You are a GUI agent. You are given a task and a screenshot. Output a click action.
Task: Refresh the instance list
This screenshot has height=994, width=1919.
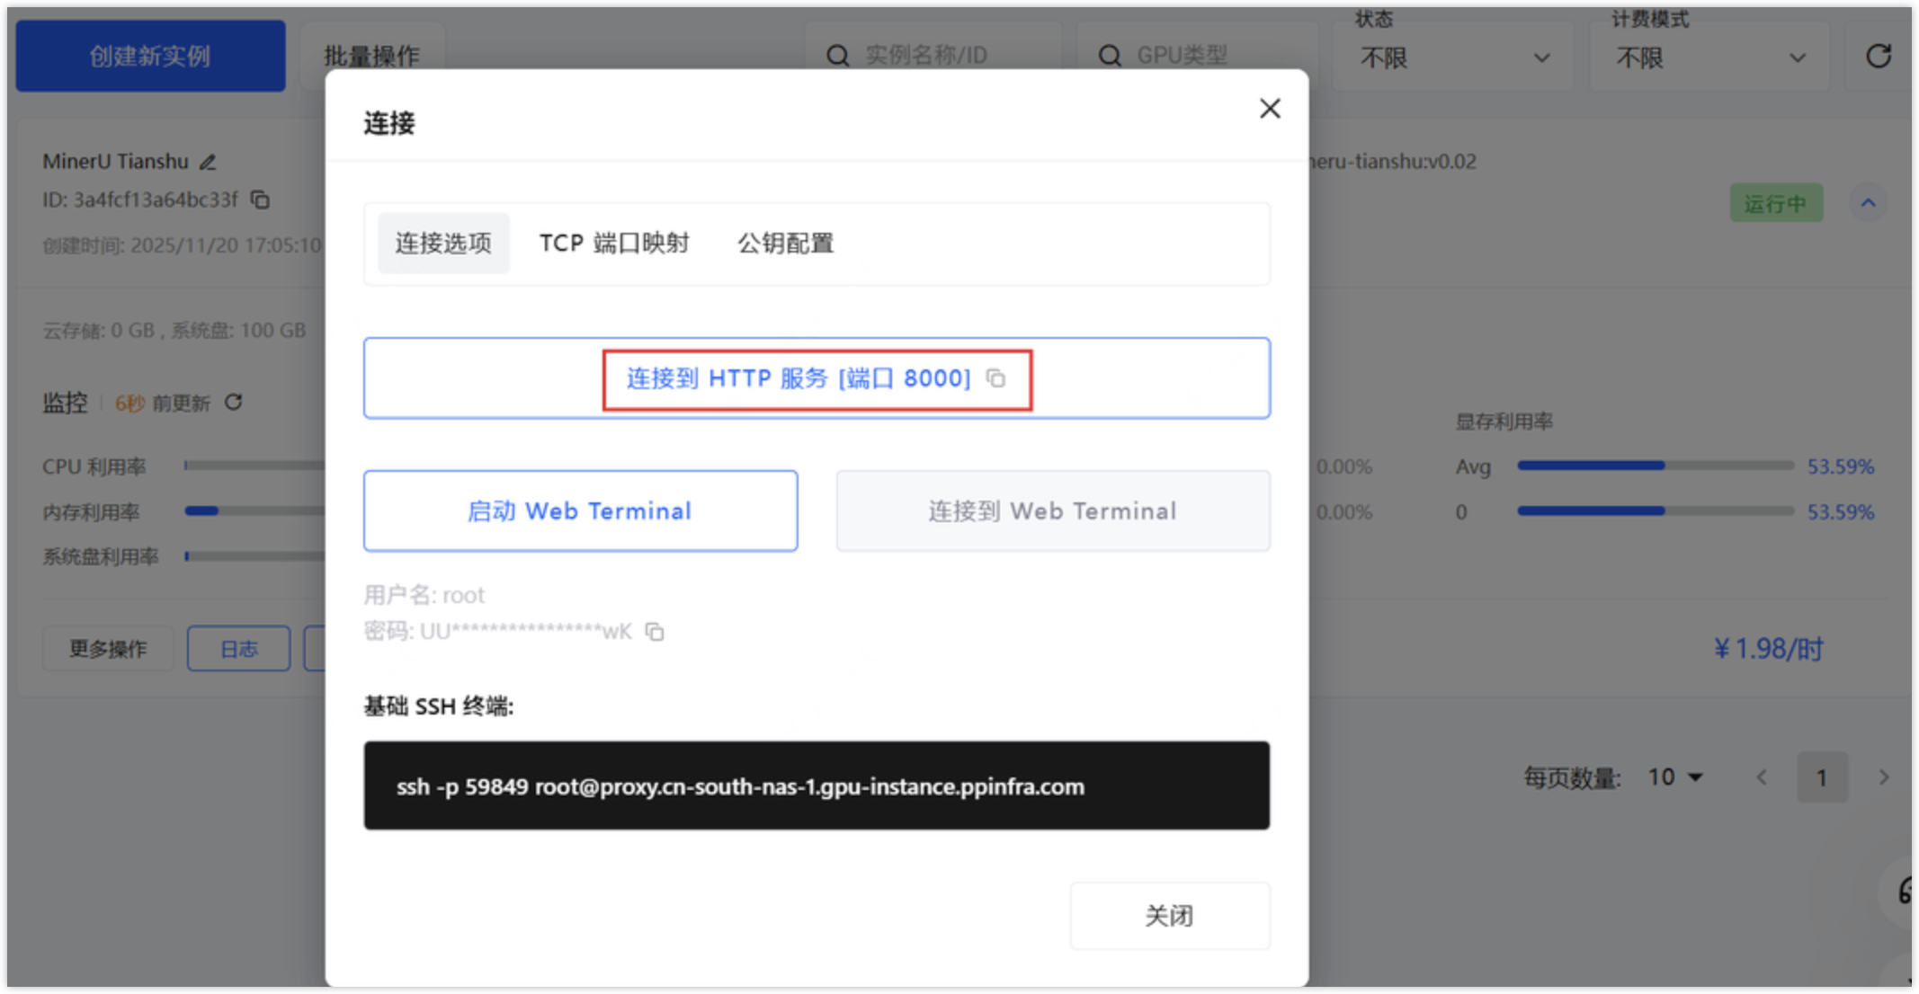[1878, 57]
